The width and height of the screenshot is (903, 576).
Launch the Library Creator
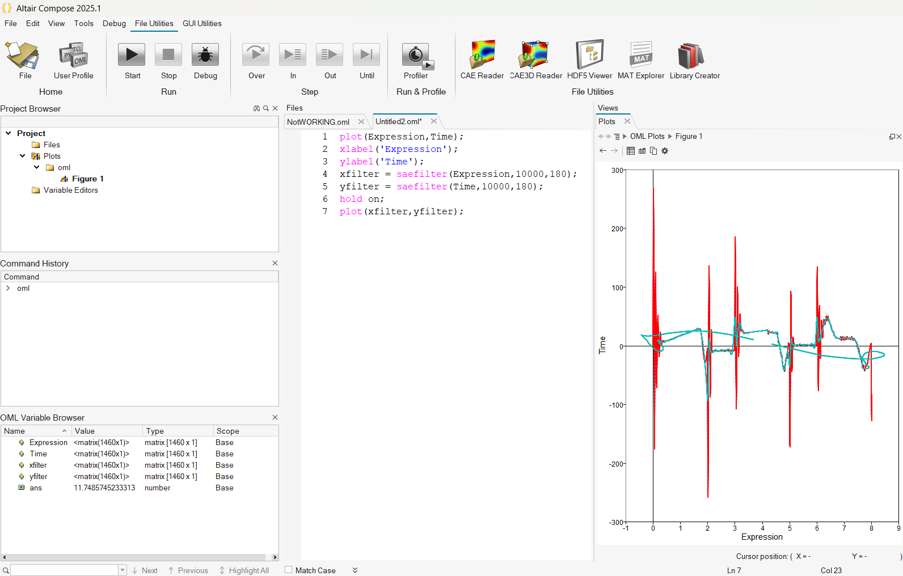[x=694, y=60]
